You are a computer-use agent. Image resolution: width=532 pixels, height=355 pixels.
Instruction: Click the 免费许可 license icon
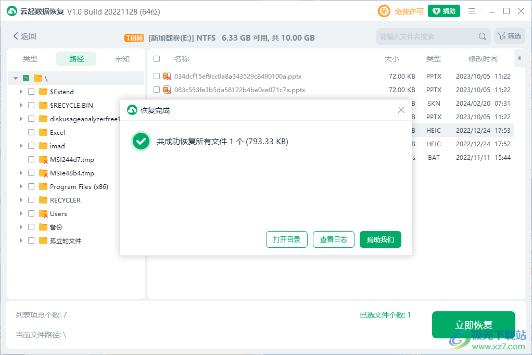tap(384, 10)
